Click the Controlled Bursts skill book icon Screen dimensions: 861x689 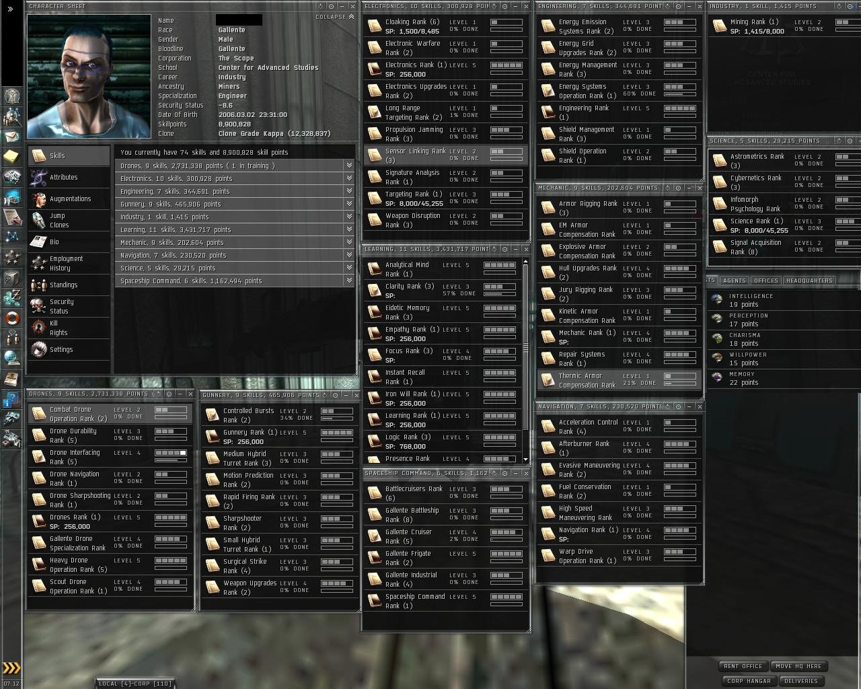pyautogui.click(x=213, y=415)
